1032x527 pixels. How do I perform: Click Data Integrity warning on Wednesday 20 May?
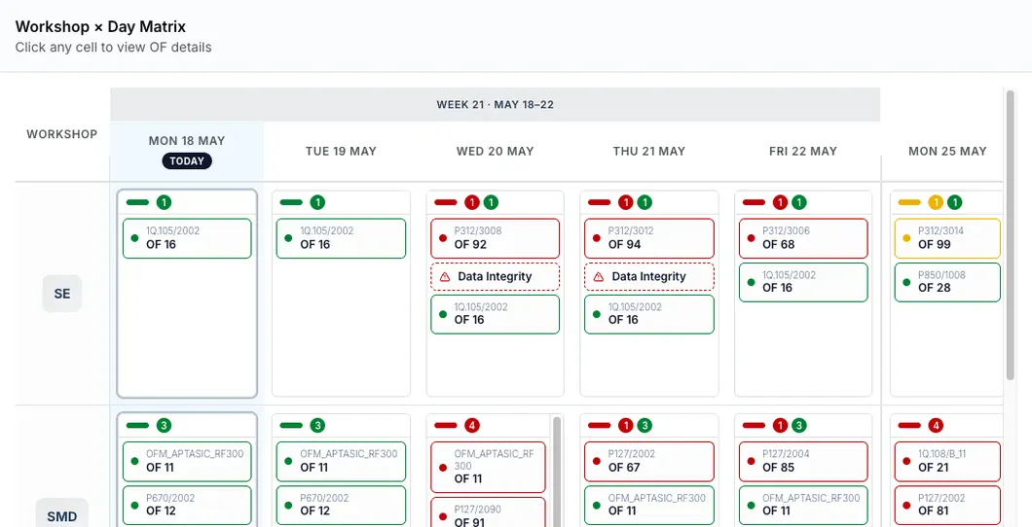coord(495,277)
